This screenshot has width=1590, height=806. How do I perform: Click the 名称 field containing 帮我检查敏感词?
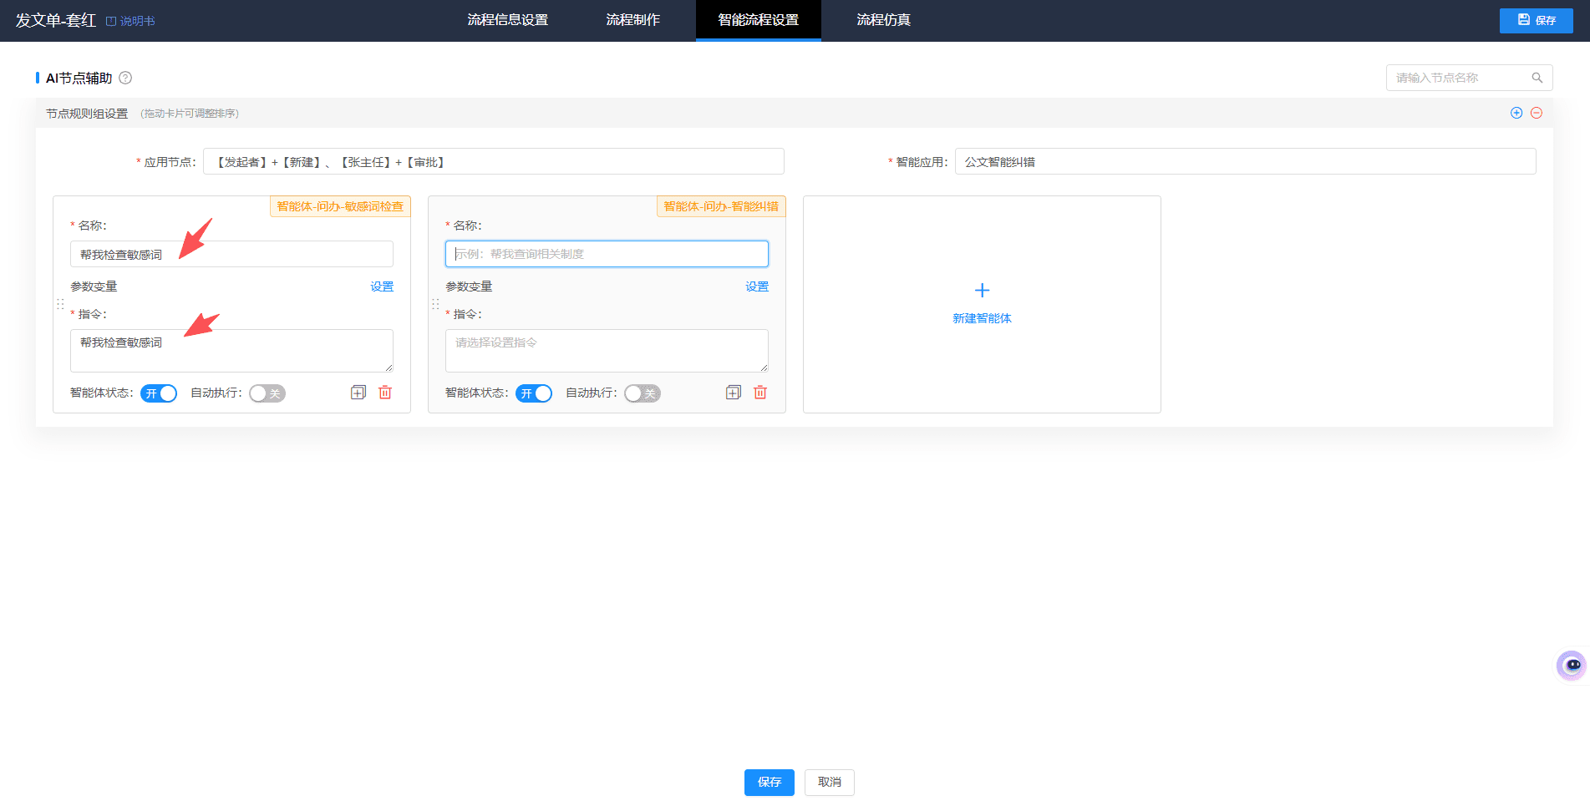tap(231, 254)
